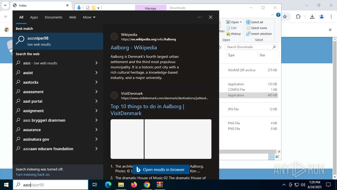Click in the taskbar search box
Screen dimensions: 337x190
pyautogui.click(x=51, y=185)
